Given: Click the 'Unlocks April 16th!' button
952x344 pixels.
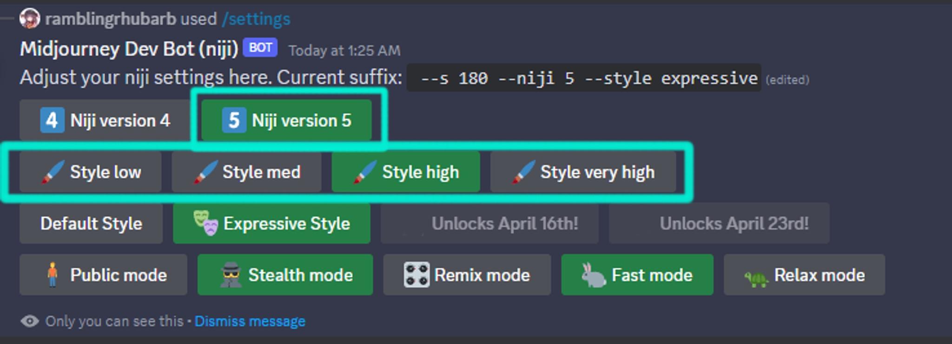Looking at the screenshot, I should [x=489, y=223].
